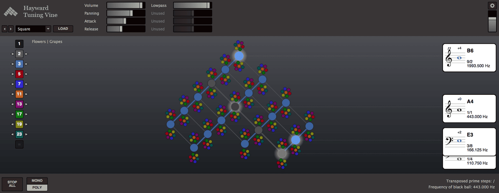Step prime 3 up with right arrow
The image size is (499, 193).
click(26, 64)
